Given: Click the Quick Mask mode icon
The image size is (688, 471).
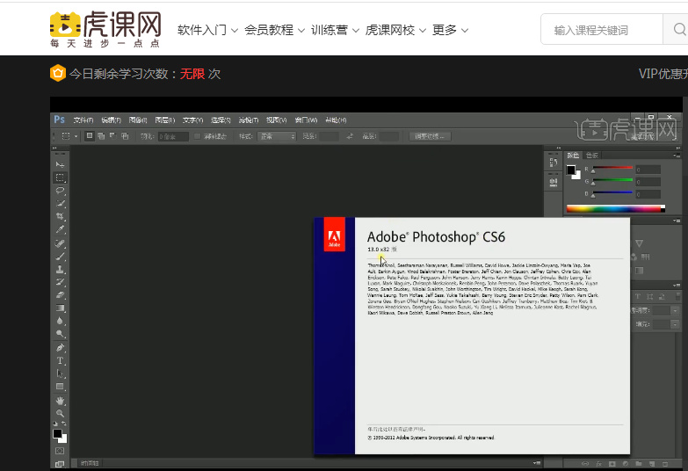Looking at the screenshot, I should point(60,451).
